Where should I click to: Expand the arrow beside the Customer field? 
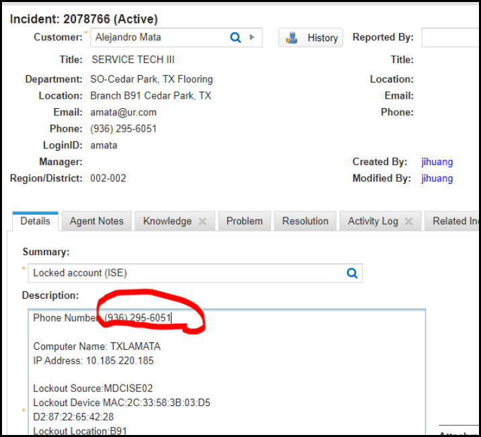tap(252, 38)
